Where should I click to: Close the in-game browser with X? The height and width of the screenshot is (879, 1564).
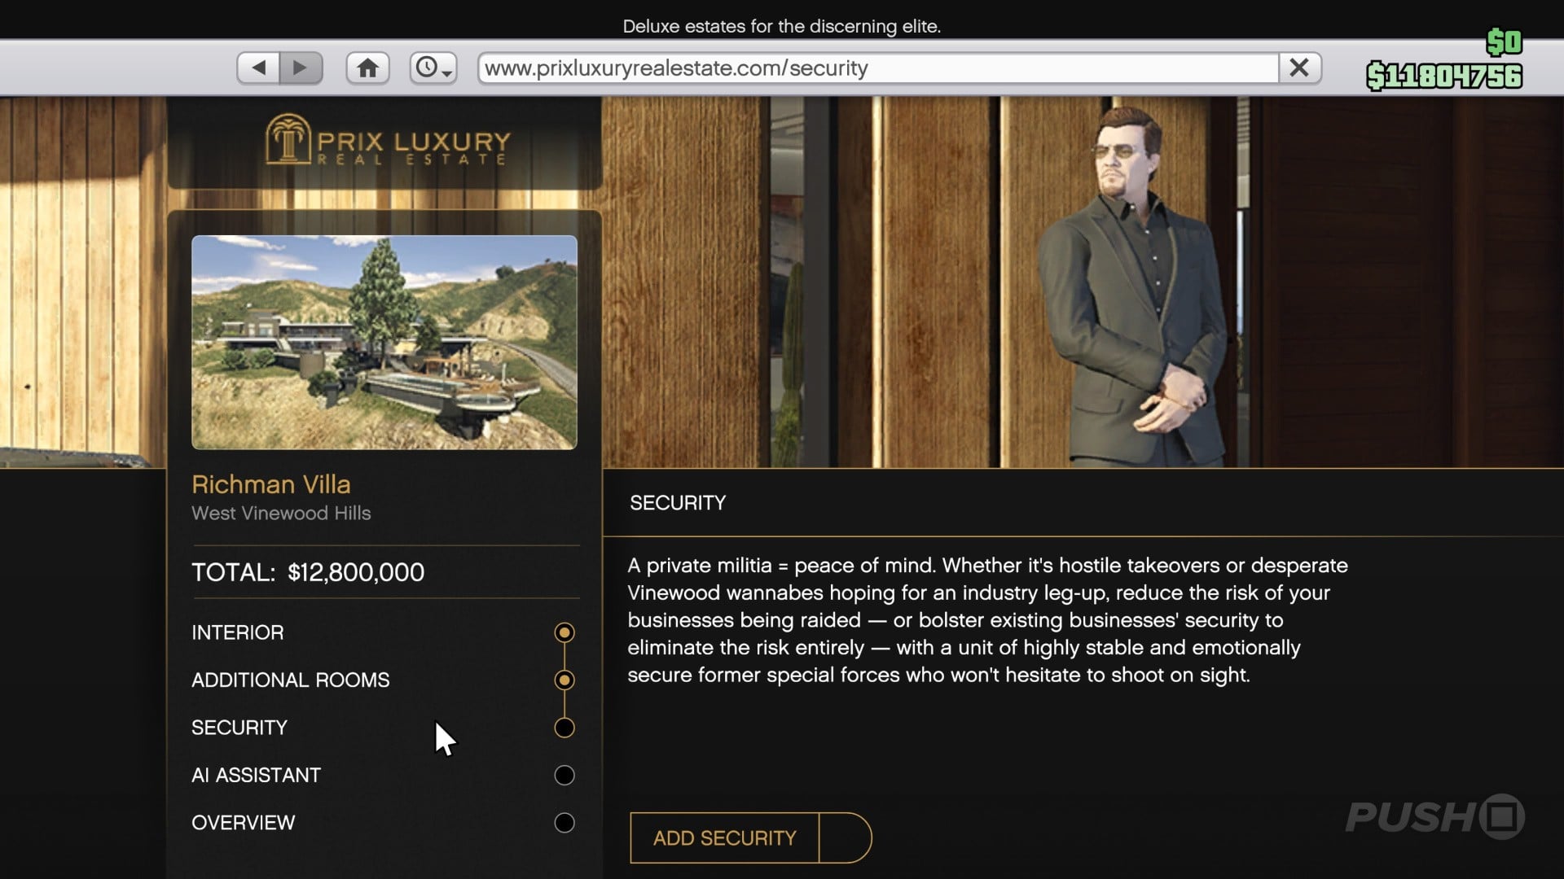click(1299, 68)
